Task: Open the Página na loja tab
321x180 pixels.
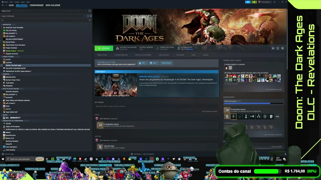Action: tap(102, 55)
